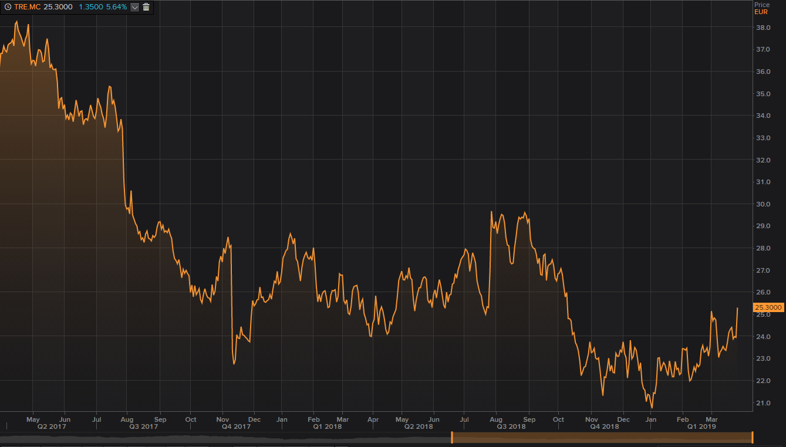
Task: Click the 35.0 price axis label
Action: pyautogui.click(x=763, y=93)
